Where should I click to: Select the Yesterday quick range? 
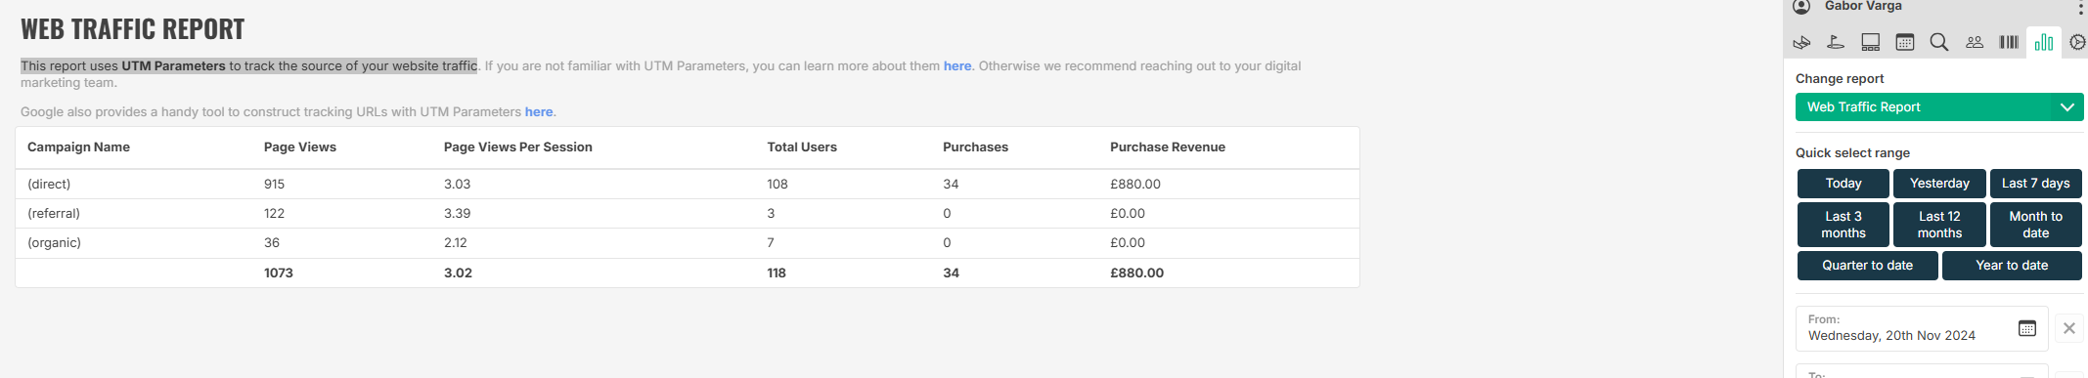1939,184
